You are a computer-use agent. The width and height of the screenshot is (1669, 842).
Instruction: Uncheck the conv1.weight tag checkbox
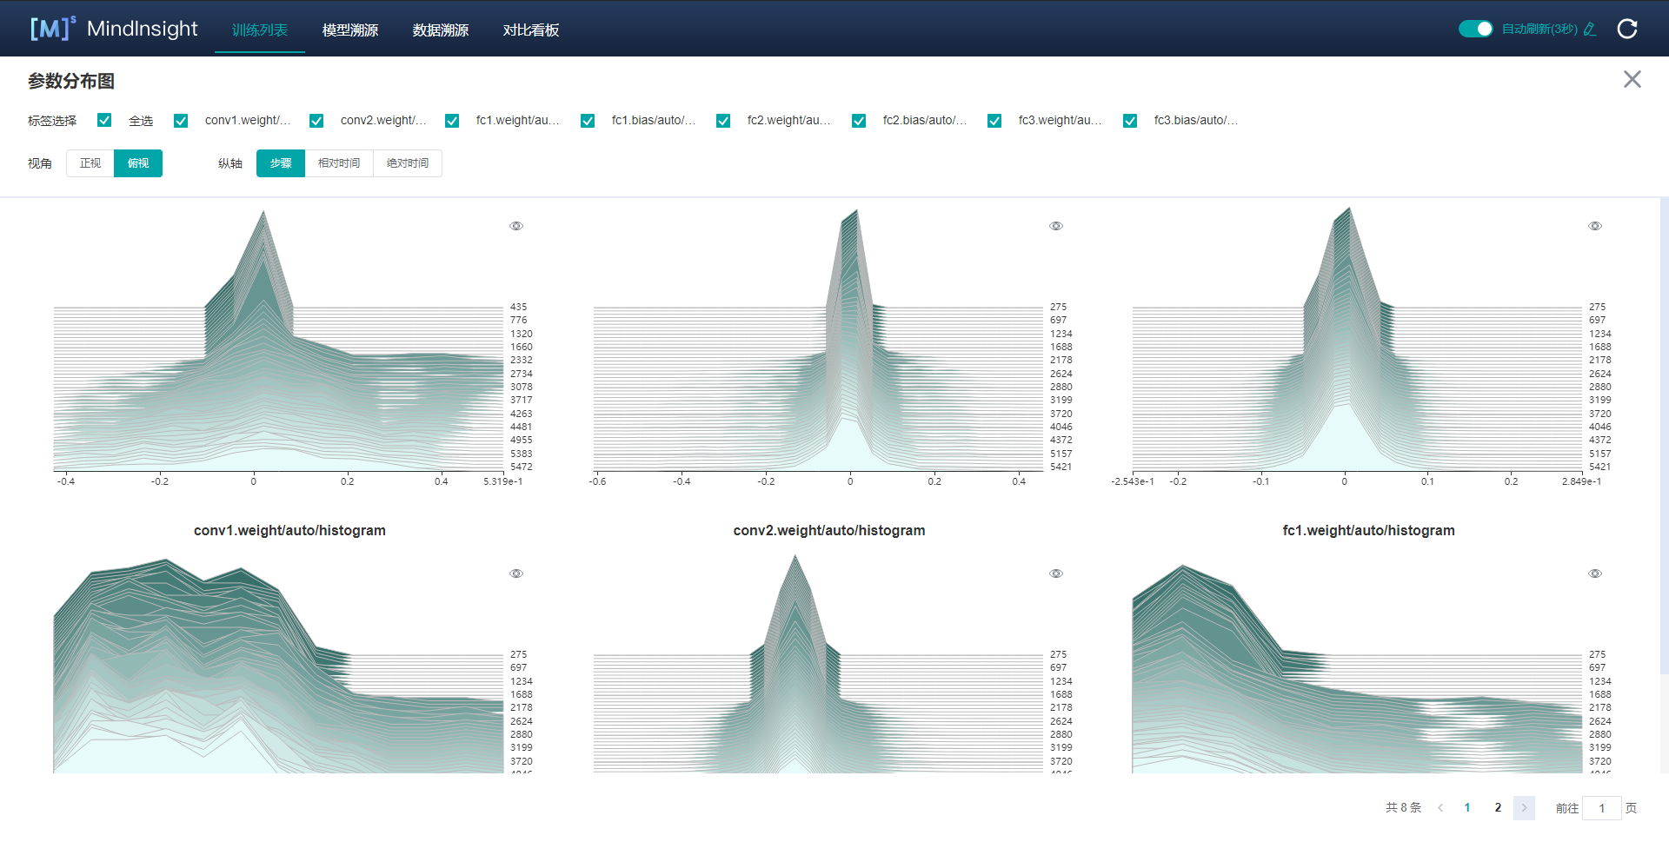(181, 121)
